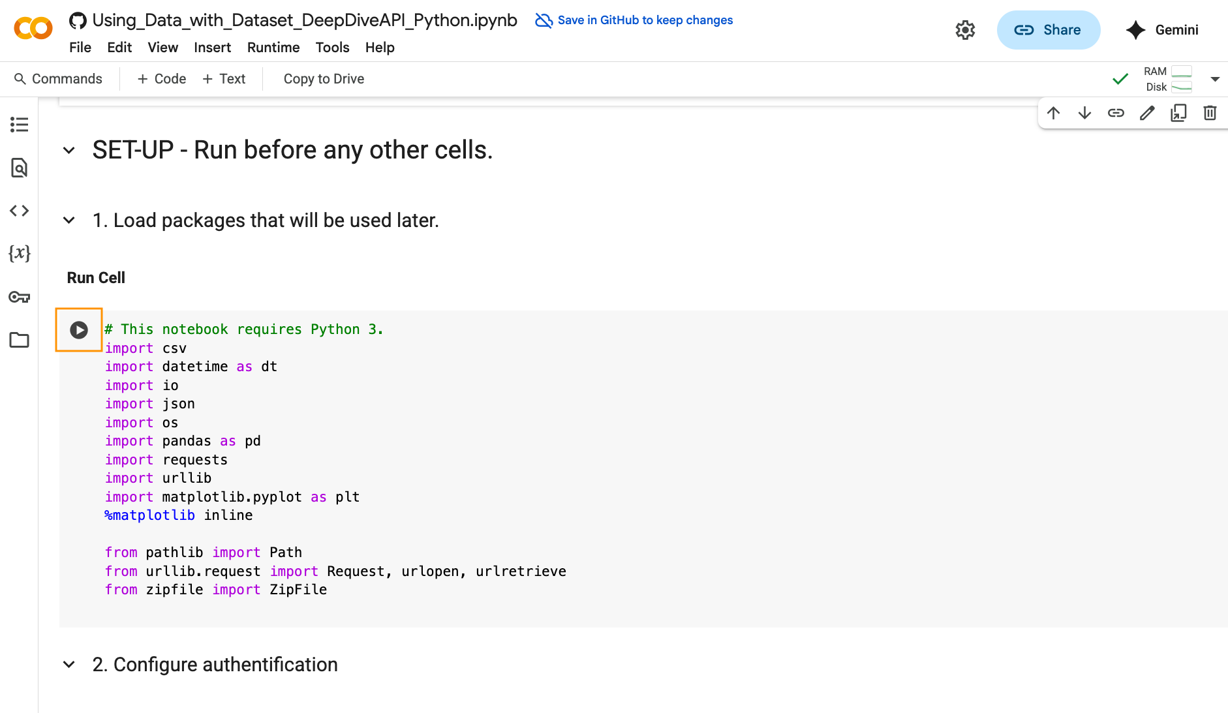Click Save in GitHub to keep changes
The width and height of the screenshot is (1228, 713).
634,20
